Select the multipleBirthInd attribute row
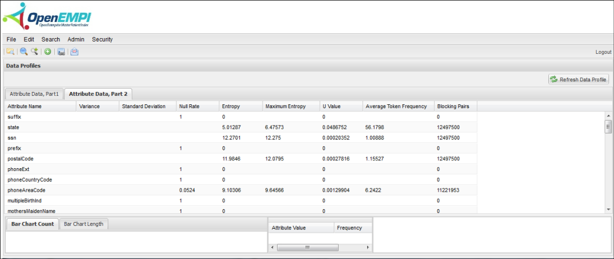This screenshot has width=614, height=259. point(241,201)
